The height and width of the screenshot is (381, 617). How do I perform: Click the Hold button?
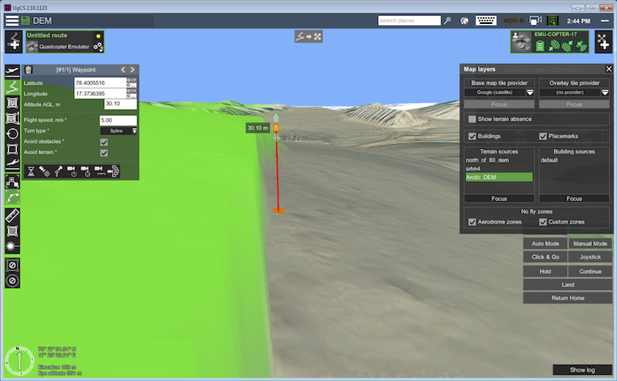coord(545,271)
